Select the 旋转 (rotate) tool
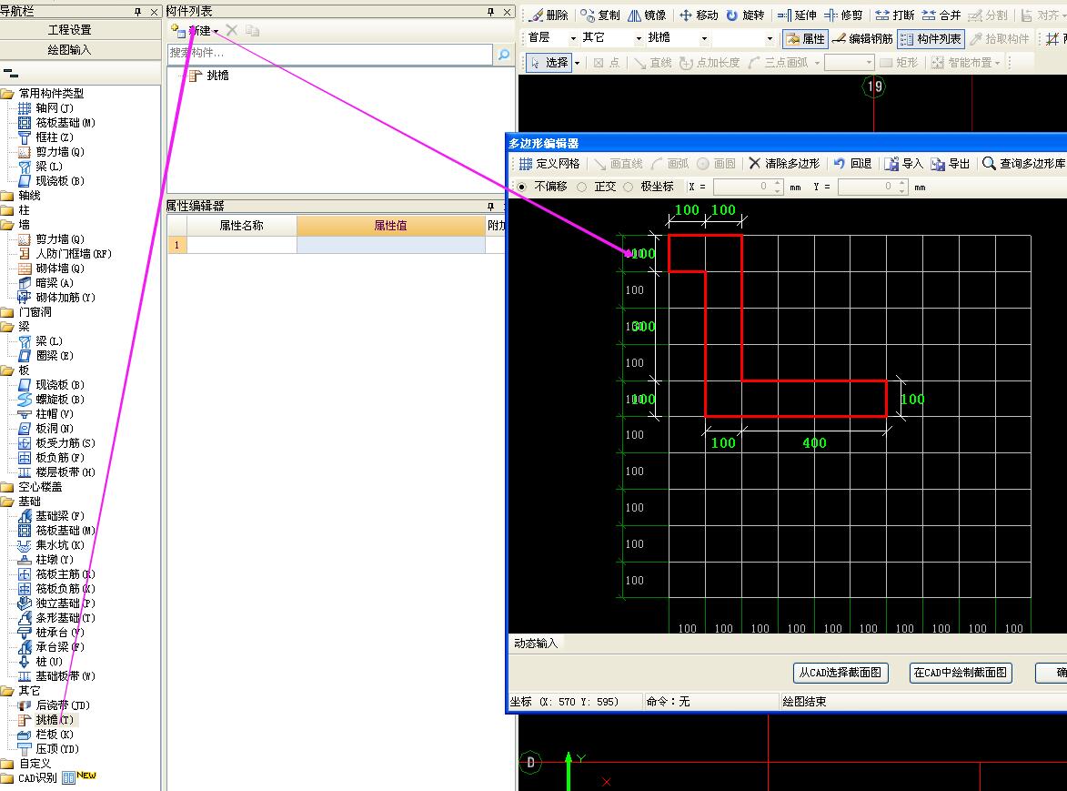Viewport: 1067px width, 791px height. tap(745, 15)
